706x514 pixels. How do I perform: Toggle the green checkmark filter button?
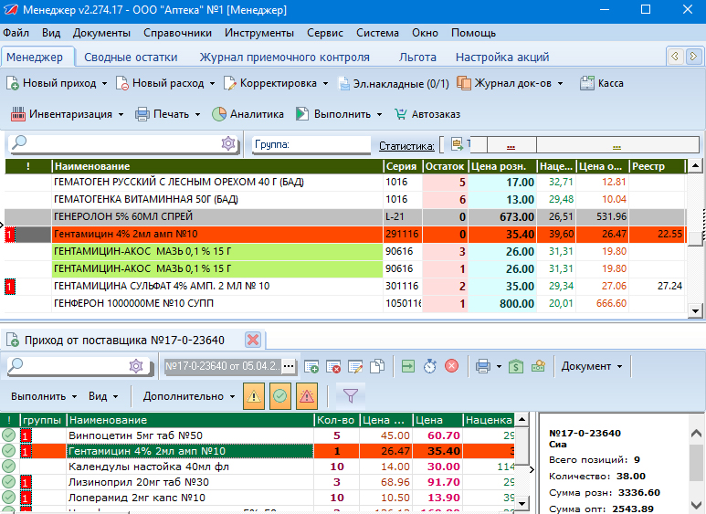280,396
